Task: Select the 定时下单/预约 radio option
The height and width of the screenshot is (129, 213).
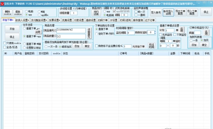Action: click(97, 34)
